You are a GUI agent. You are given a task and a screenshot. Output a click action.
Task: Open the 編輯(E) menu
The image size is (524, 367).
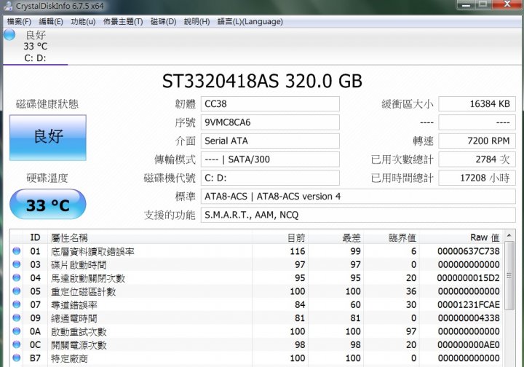point(51,22)
